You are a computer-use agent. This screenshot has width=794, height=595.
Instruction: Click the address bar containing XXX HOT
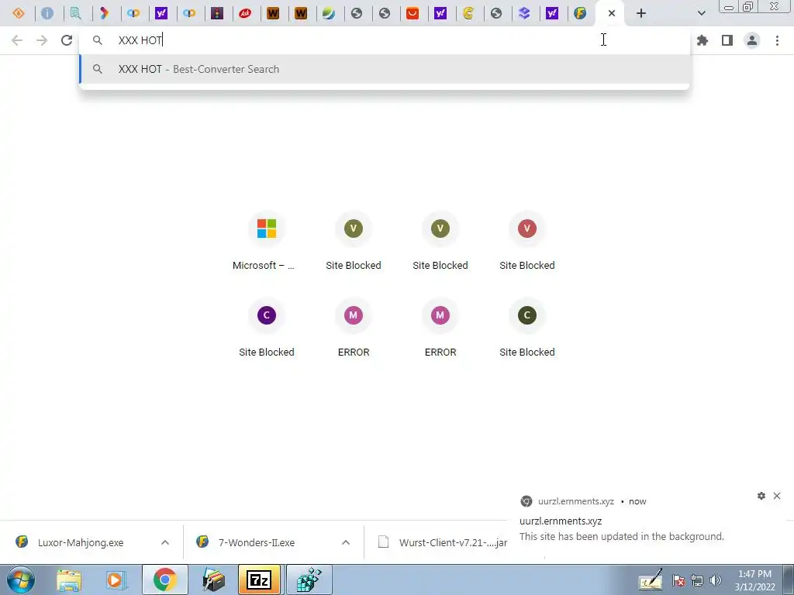click(385, 40)
